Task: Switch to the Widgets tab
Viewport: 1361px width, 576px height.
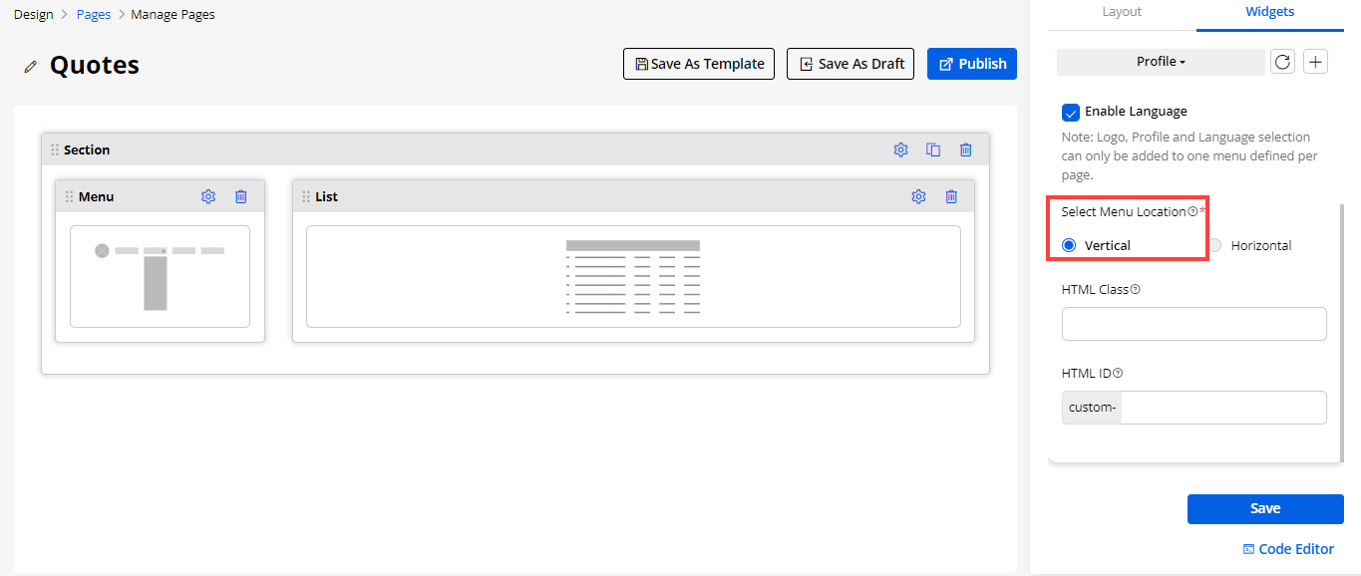Action: pyautogui.click(x=1269, y=12)
